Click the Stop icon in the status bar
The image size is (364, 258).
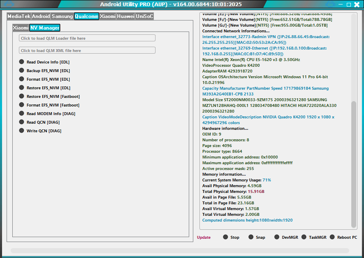point(225,237)
